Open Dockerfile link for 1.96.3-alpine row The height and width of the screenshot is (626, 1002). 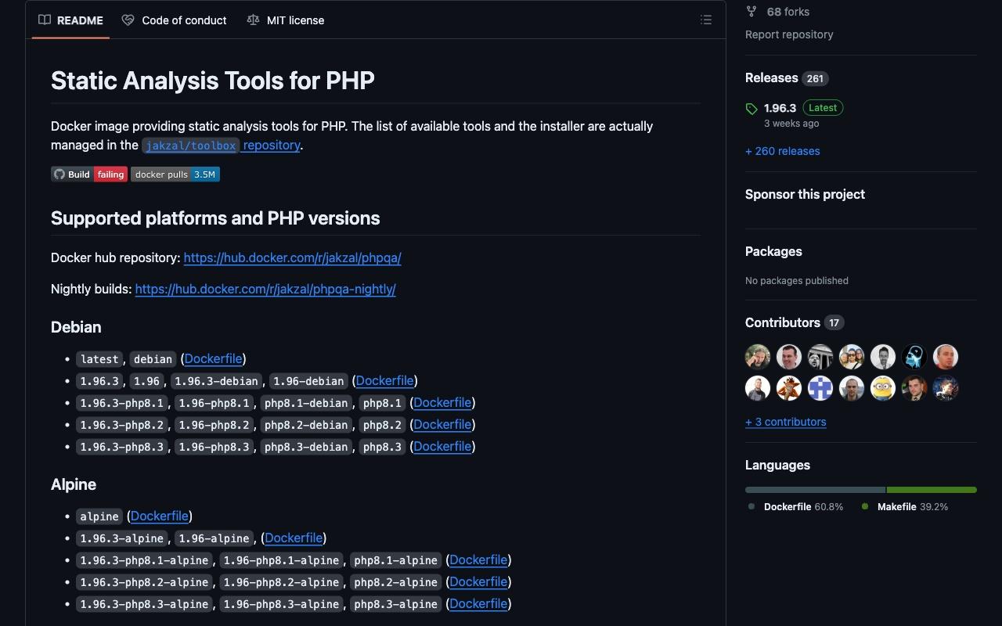294,538
